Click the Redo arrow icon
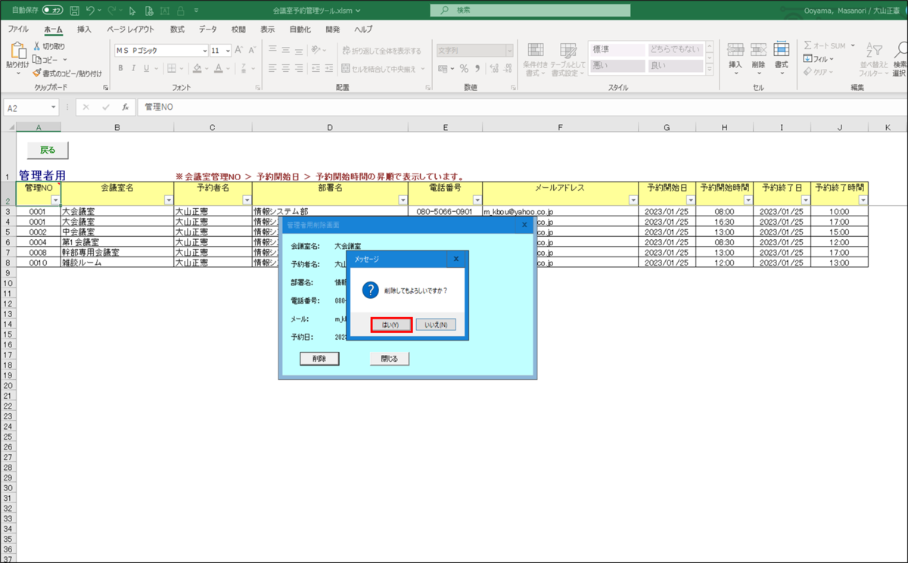 coord(113,11)
